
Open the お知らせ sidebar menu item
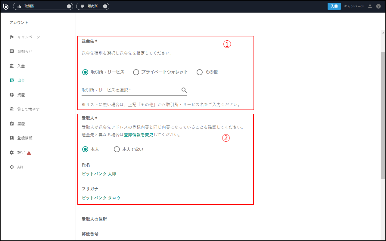[25, 51]
